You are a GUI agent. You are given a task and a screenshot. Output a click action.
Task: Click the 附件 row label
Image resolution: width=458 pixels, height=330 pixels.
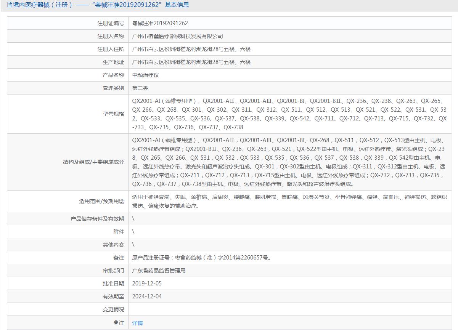pos(119,232)
